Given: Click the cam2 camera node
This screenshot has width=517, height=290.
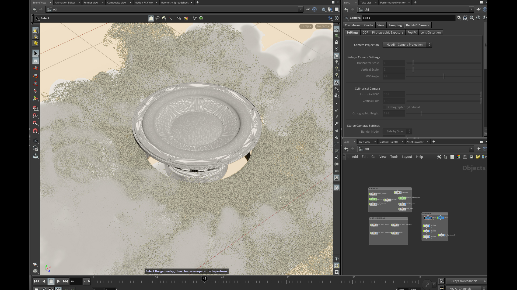Looking at the screenshot, I should click(x=441, y=218).
